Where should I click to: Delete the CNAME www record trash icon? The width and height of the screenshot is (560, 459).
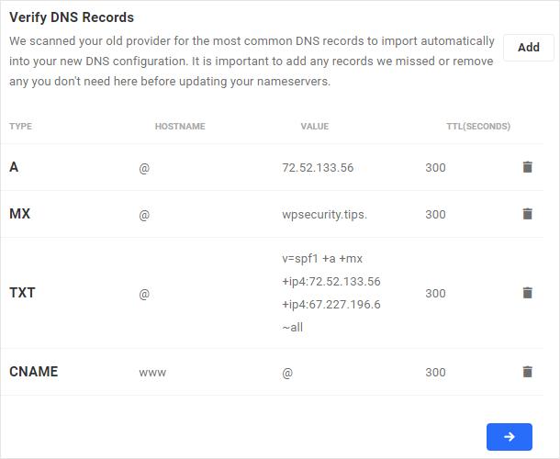tap(528, 372)
